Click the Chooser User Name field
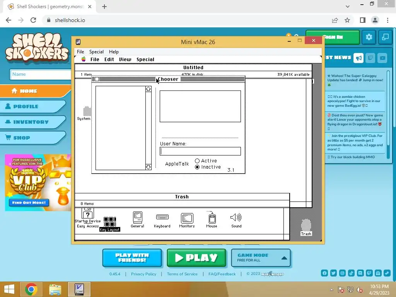Screen dimensions: 396x297 click(200, 151)
